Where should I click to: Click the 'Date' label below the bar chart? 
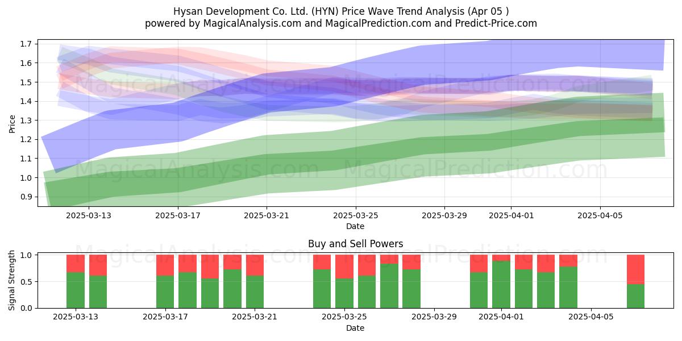click(x=355, y=328)
